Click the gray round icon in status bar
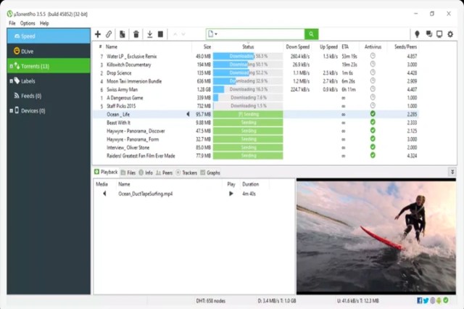 click(433, 301)
